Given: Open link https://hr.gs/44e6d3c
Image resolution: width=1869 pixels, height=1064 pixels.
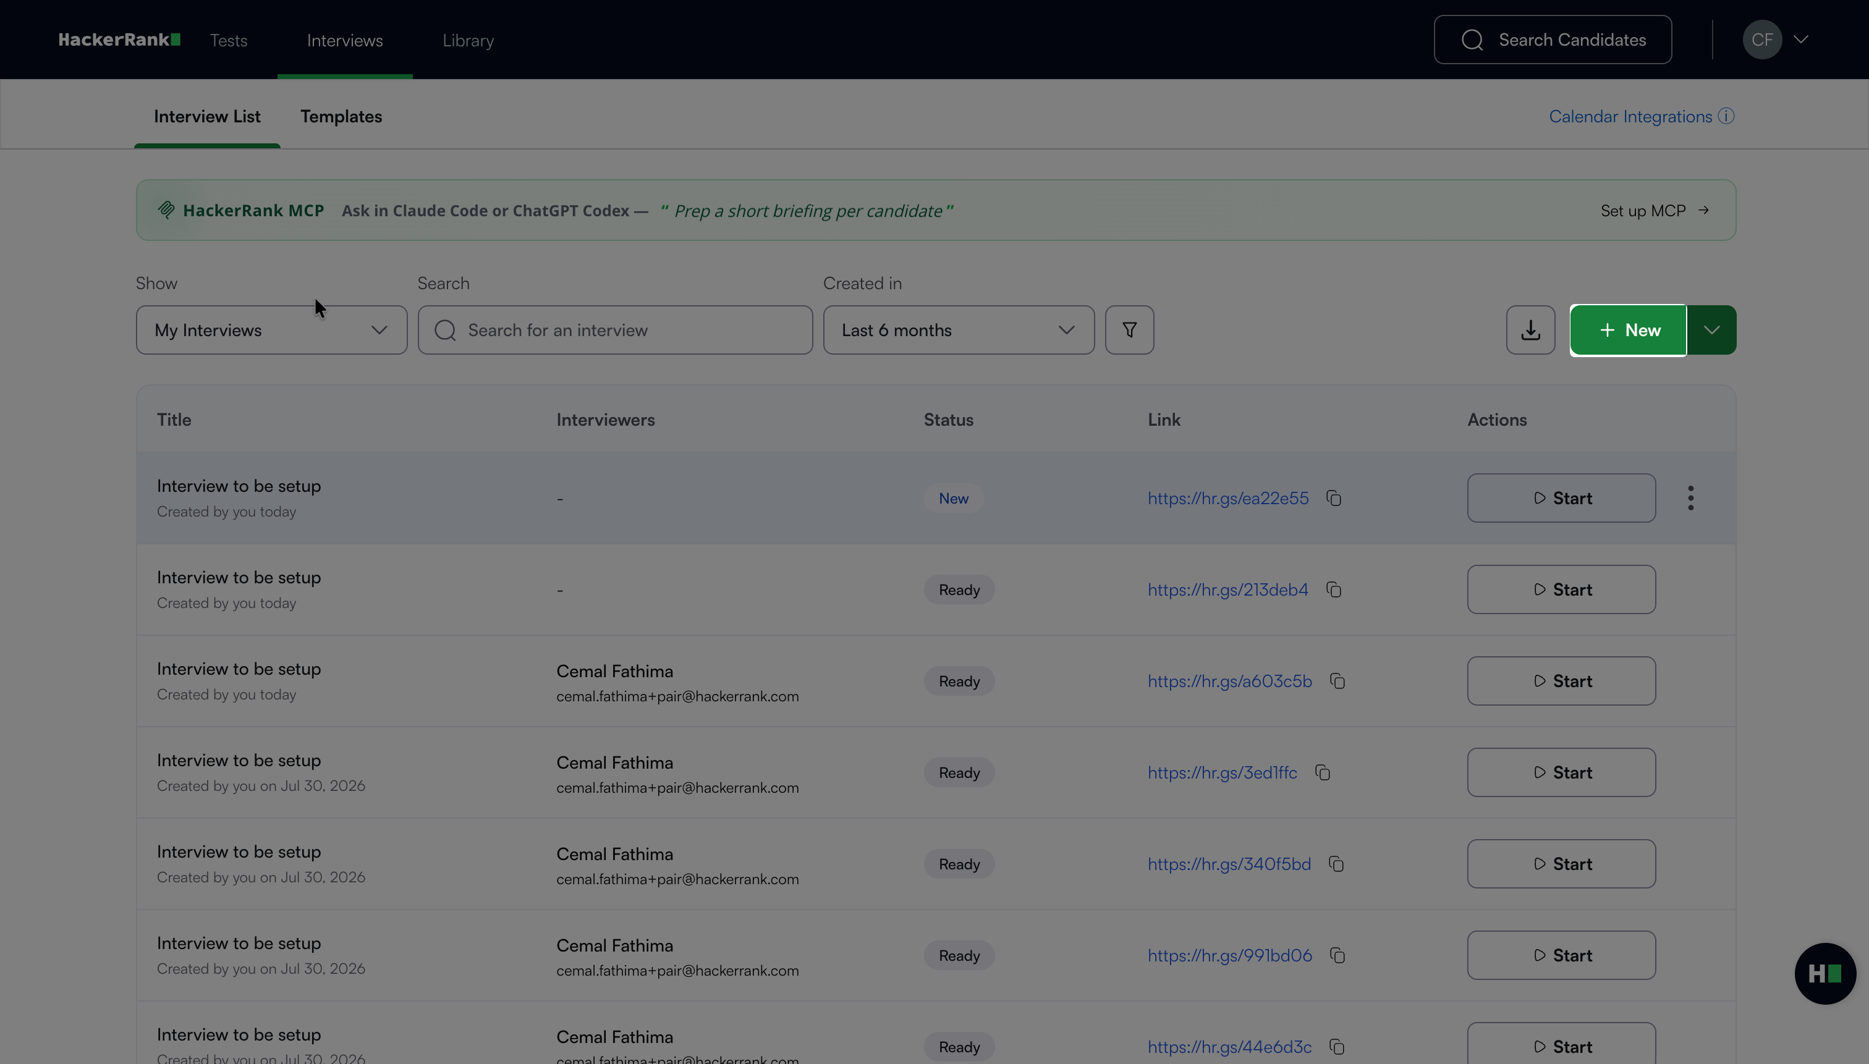Looking at the screenshot, I should click(1229, 1047).
